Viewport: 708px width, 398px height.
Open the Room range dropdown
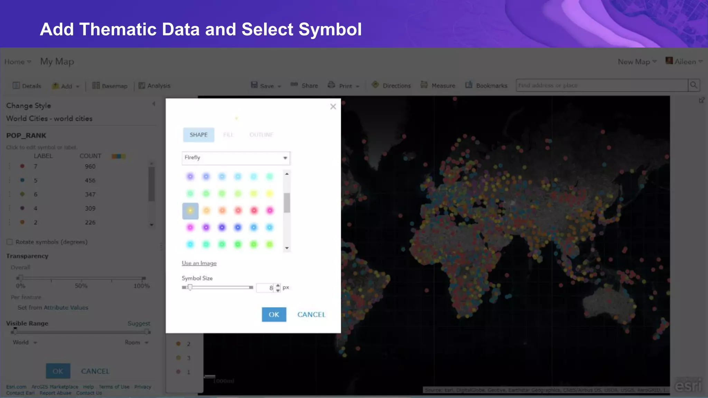click(137, 342)
